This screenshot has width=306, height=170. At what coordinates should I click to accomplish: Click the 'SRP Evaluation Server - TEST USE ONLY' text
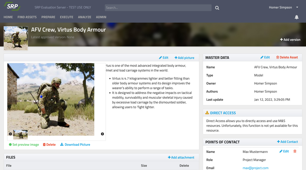point(63,7)
